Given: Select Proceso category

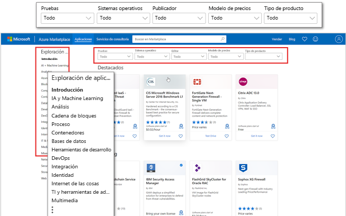Looking at the screenshot, I should tap(61, 124).
